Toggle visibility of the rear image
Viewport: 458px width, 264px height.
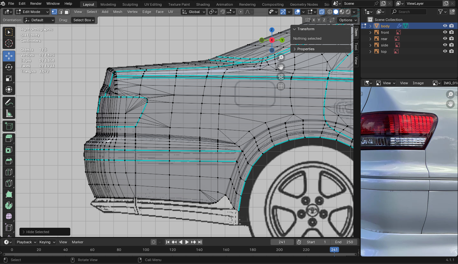tap(445, 39)
